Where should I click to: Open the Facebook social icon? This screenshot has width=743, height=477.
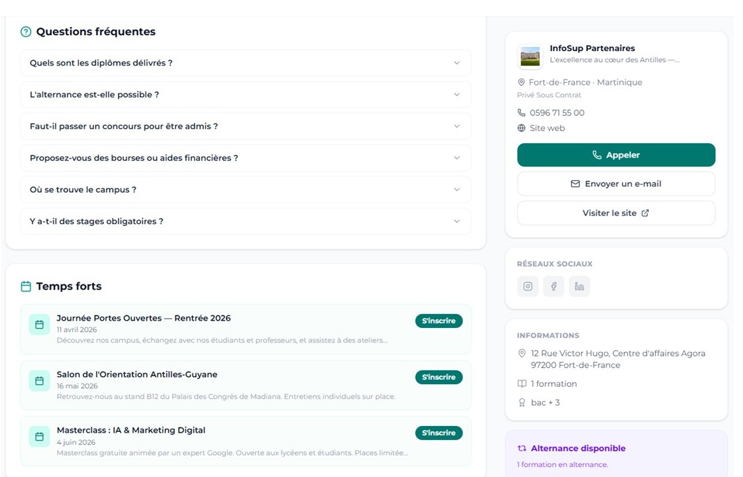click(554, 286)
